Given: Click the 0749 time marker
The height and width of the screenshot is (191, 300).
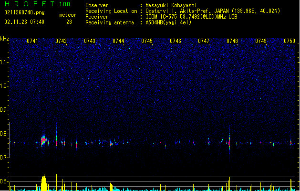Looking at the screenshot, I should [x=261, y=41].
